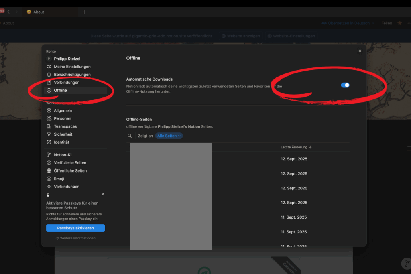411x274 pixels.
Task: Click the Verifizierte Seiten badge icon
Action: (49, 162)
